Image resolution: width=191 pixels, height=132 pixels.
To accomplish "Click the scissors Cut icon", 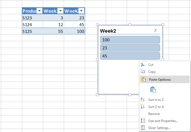I will [x=142, y=65].
